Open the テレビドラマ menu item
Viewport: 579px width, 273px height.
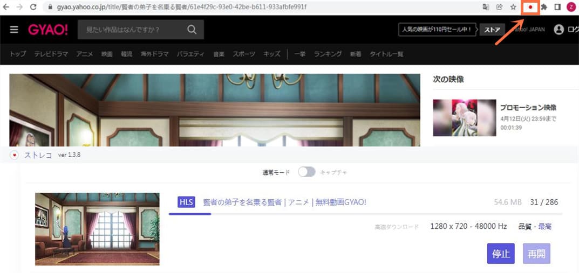point(51,54)
